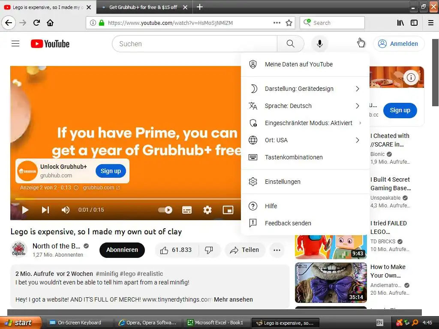
Task: Show site information icon in address bar
Action: (x=93, y=23)
